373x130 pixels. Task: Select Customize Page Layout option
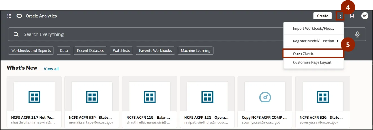[312, 62]
